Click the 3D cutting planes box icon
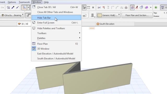167x94 pixels. pos(141,8)
